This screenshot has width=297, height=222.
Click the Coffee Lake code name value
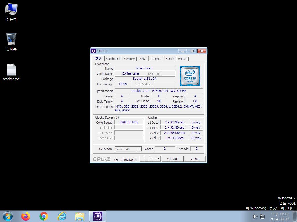130,73
